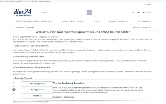
Task: Click heading Warum Sie Ihr Tauchsportequipment
Action: tap(83, 32)
